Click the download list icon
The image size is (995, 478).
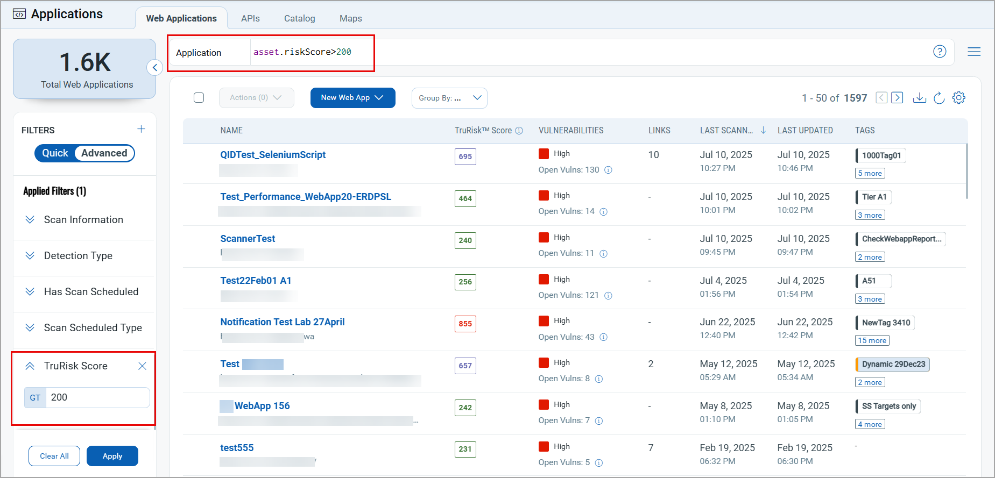(x=919, y=98)
